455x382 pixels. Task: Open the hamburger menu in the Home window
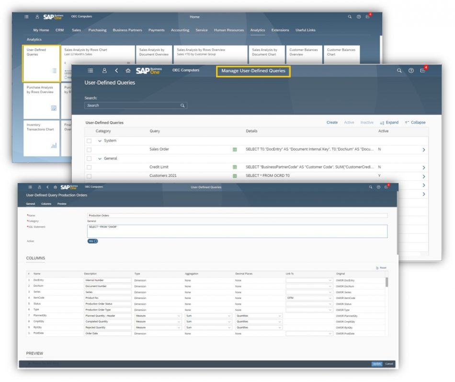26,17
